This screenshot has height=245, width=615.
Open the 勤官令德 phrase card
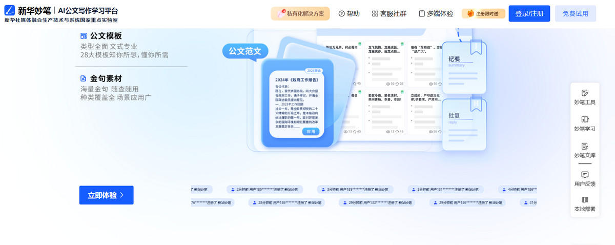(x=385, y=113)
